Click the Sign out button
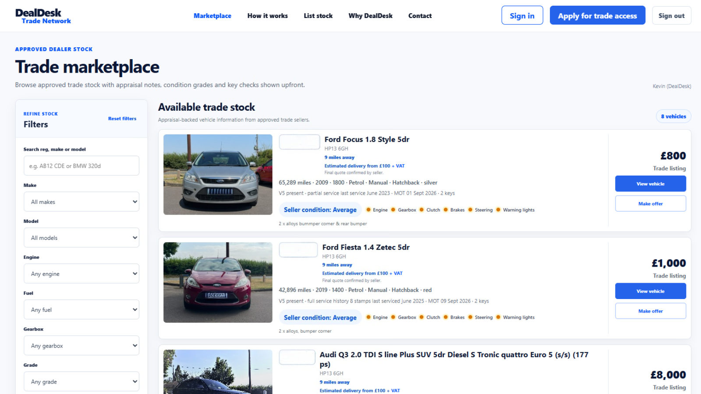This screenshot has width=701, height=394. point(672,15)
